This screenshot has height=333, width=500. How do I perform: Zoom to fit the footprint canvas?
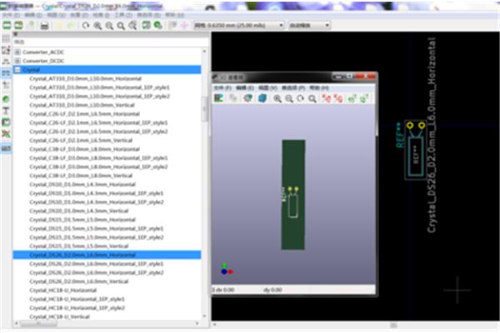pyautogui.click(x=121, y=26)
